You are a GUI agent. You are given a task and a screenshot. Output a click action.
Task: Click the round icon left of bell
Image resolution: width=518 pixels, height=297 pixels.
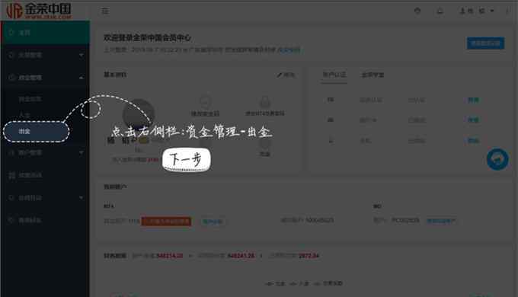(x=417, y=11)
